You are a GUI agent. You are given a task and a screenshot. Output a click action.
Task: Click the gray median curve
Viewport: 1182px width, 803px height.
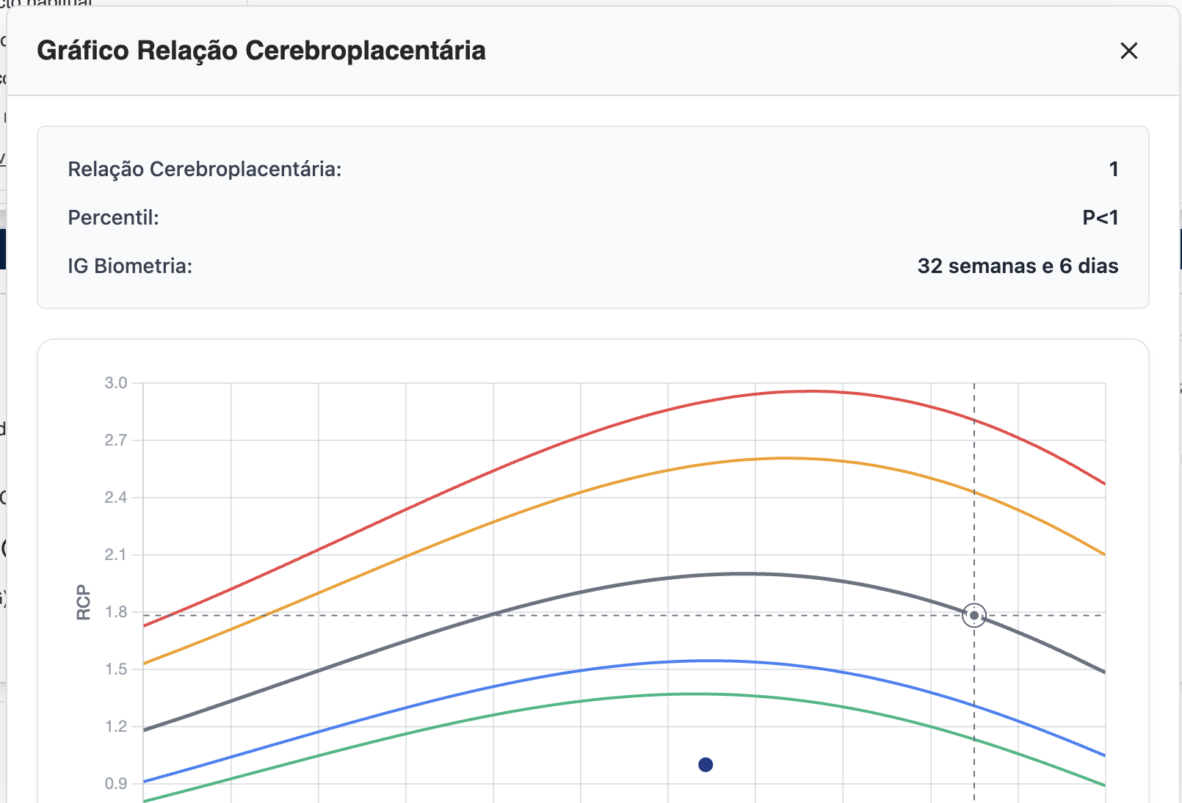click(580, 592)
